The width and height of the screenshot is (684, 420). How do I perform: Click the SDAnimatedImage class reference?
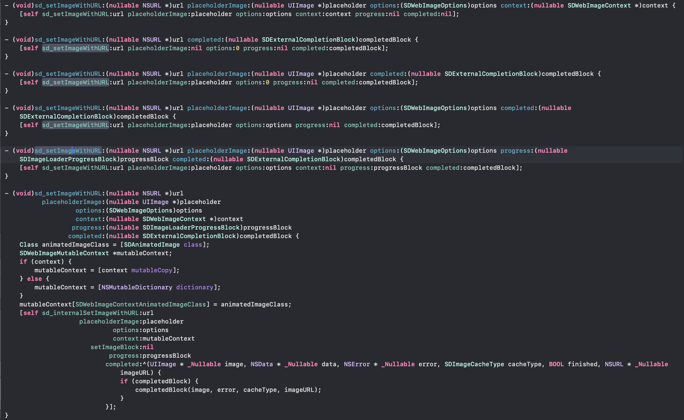tap(152, 244)
